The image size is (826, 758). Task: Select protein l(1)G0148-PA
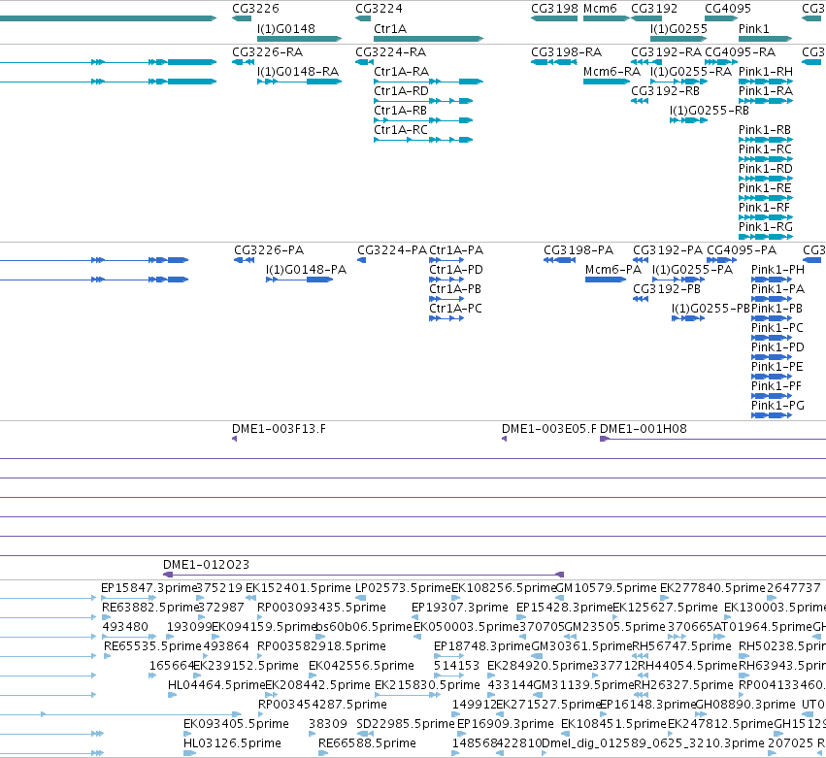pyautogui.click(x=306, y=270)
